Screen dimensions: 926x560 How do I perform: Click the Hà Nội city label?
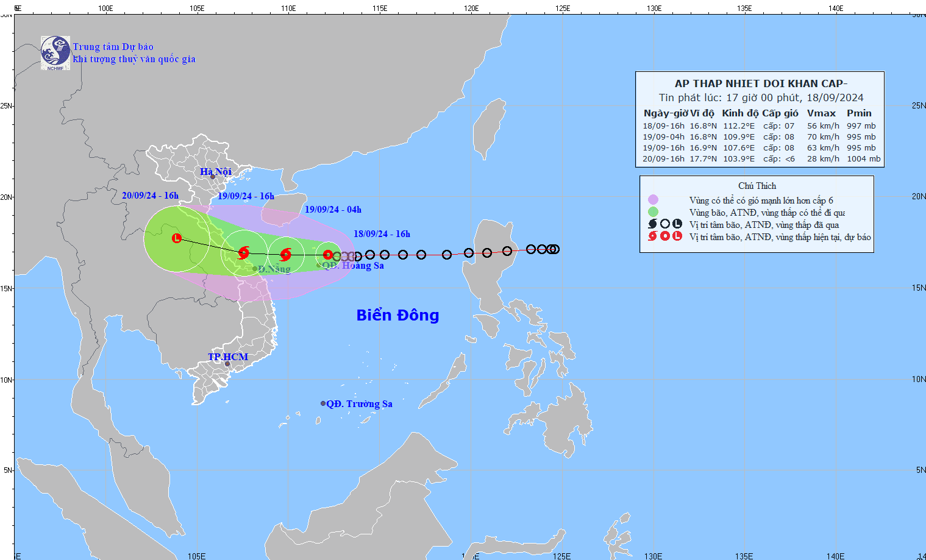[x=216, y=172]
